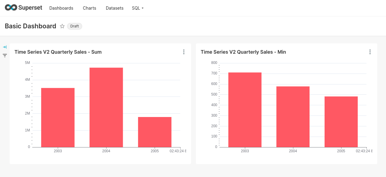Collapse the filter panel toggle
386x177 pixels.
5,47
